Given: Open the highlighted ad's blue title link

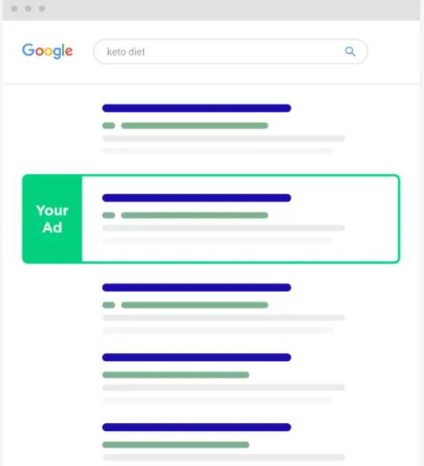Looking at the screenshot, I should point(197,198).
